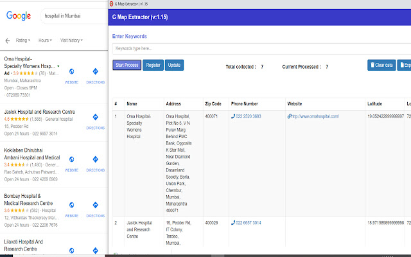
Task: Get directions to Jaslok Hospital
Action: tap(96, 117)
